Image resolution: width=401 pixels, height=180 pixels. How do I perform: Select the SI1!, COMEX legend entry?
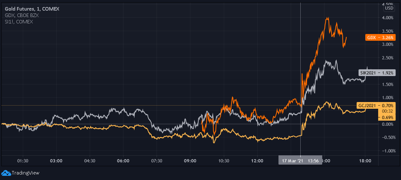(x=19, y=21)
